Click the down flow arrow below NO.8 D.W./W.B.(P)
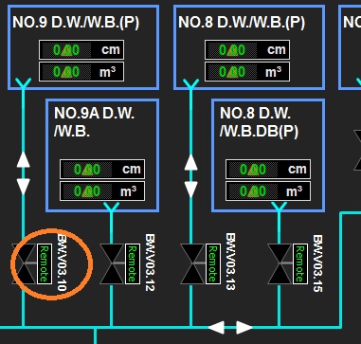Screen dimensions: 361x344 (x=190, y=189)
